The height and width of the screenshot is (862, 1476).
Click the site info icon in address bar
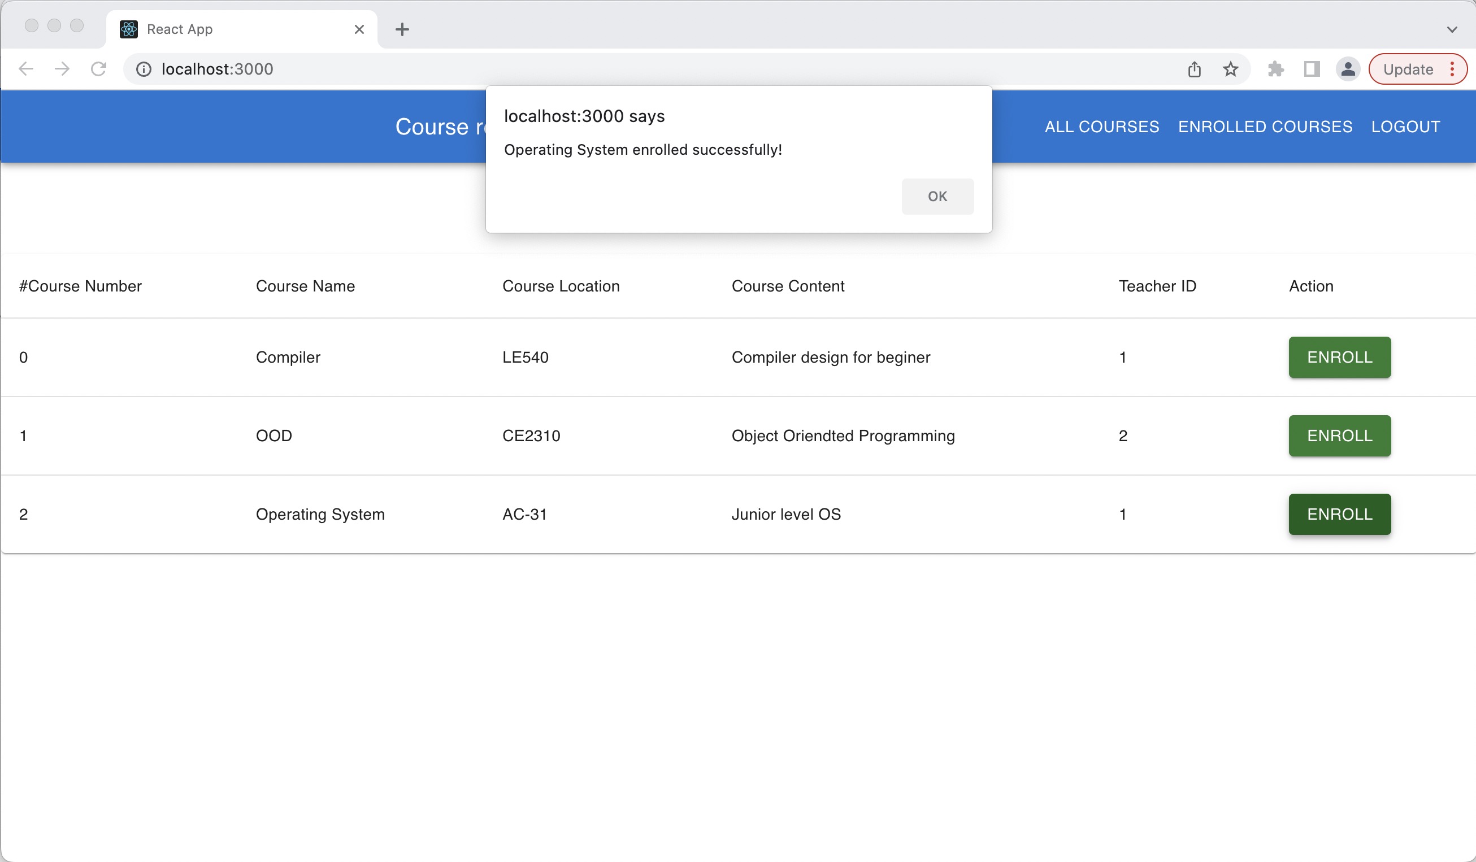144,69
